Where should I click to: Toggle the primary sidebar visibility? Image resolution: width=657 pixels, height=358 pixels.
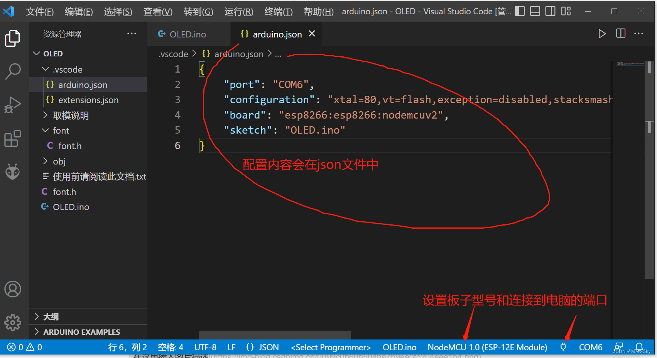tap(520, 11)
